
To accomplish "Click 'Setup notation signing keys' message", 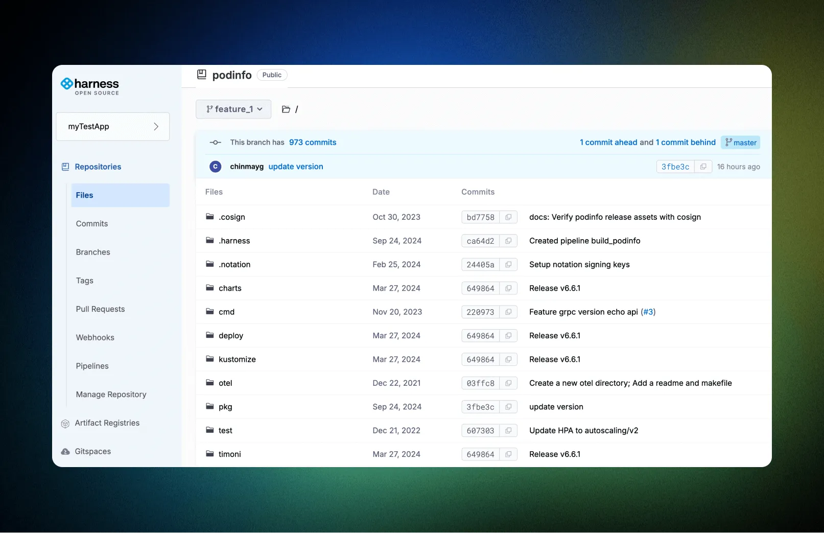I will 579,265.
